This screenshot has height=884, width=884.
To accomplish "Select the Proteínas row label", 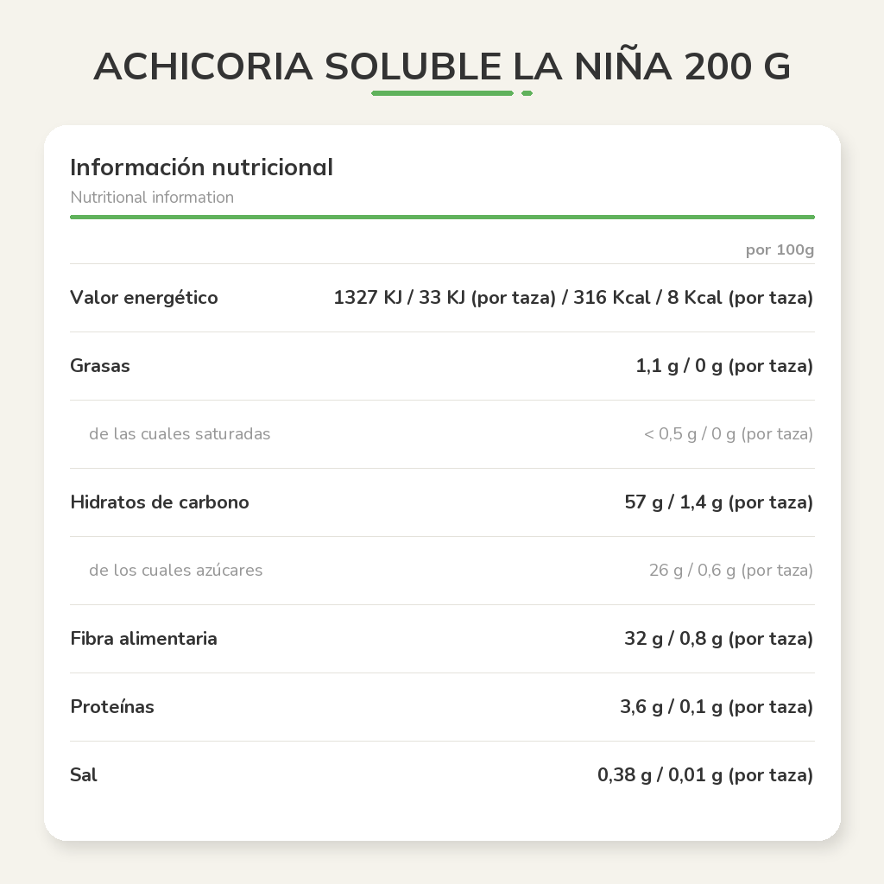I will tap(112, 707).
